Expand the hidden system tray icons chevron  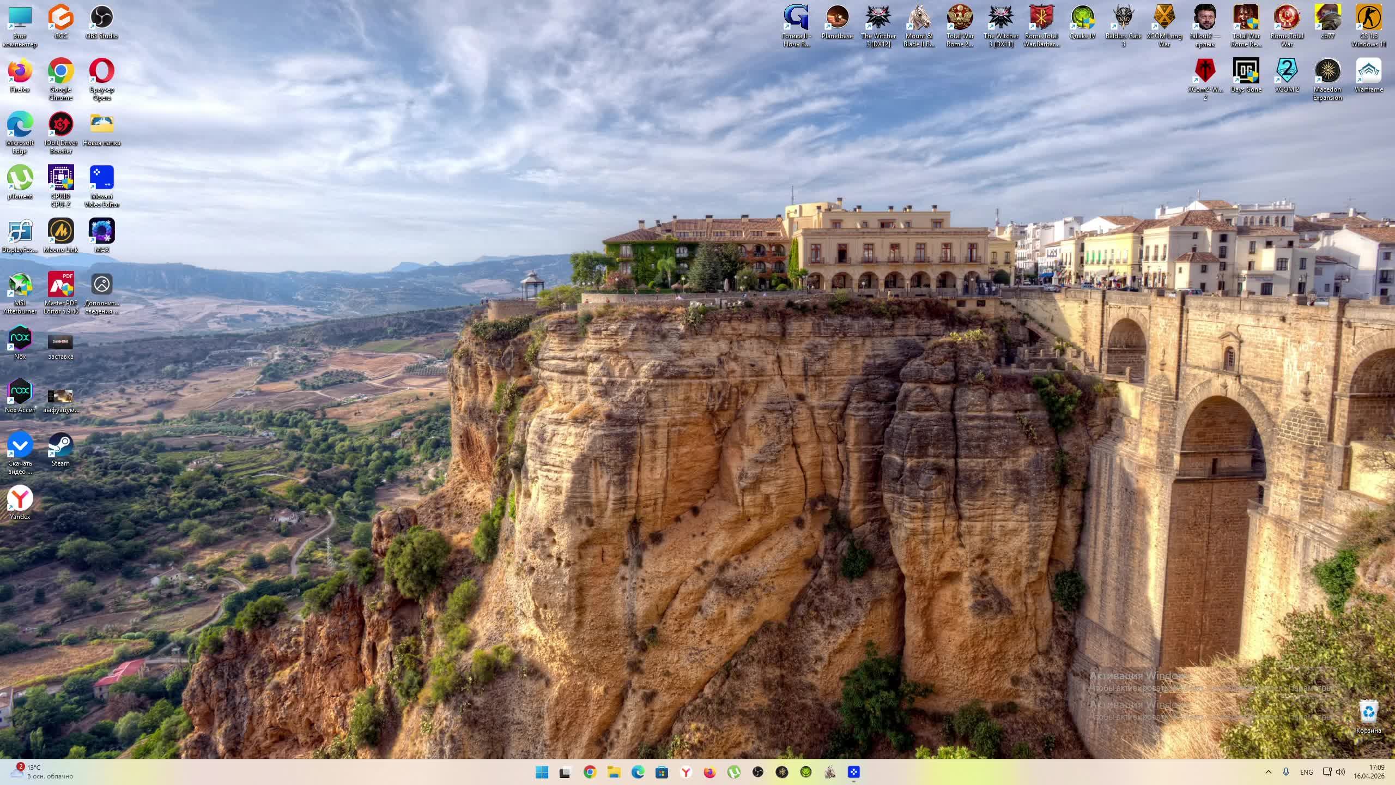1268,772
